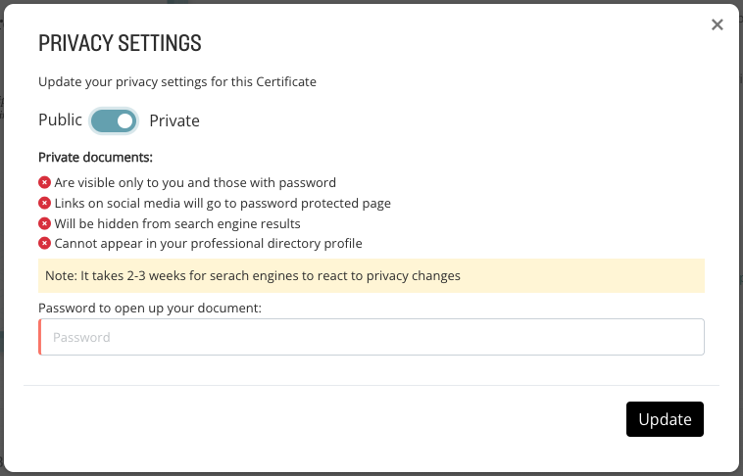
Task: Close the Privacy Settings dialog
Action: click(x=717, y=24)
